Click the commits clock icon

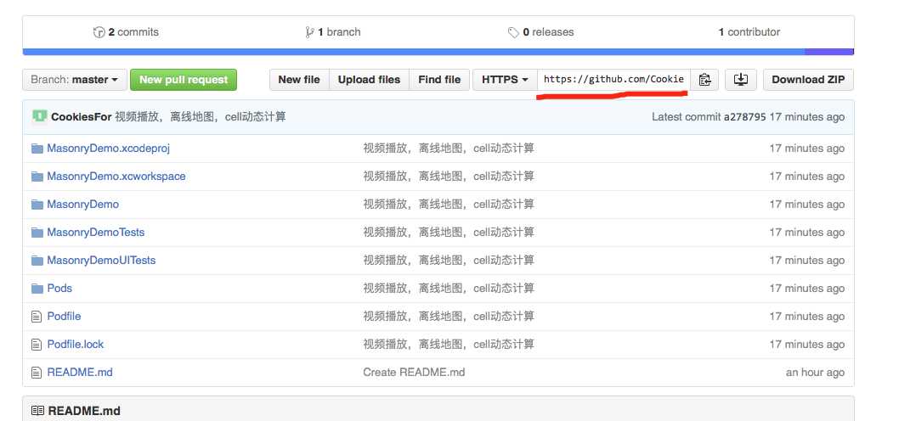tap(99, 32)
